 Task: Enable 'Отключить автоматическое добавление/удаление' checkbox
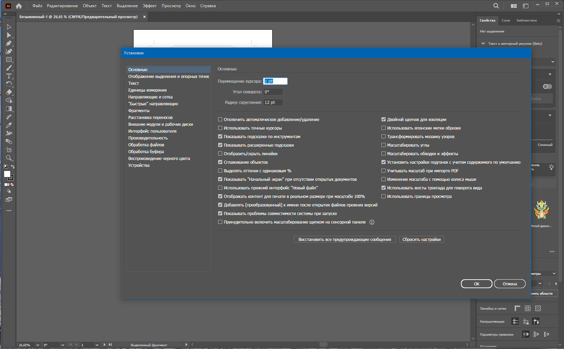click(220, 120)
